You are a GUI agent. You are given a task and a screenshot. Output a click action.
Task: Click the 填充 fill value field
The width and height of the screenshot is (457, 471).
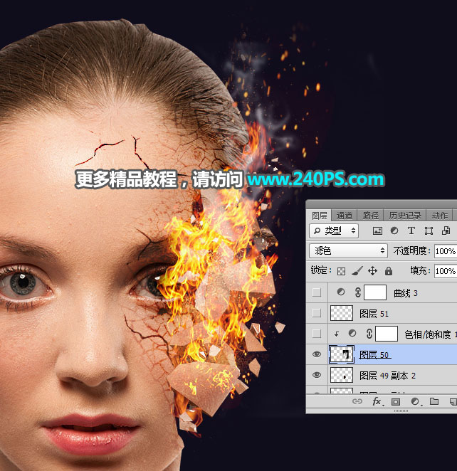pyautogui.click(x=446, y=271)
